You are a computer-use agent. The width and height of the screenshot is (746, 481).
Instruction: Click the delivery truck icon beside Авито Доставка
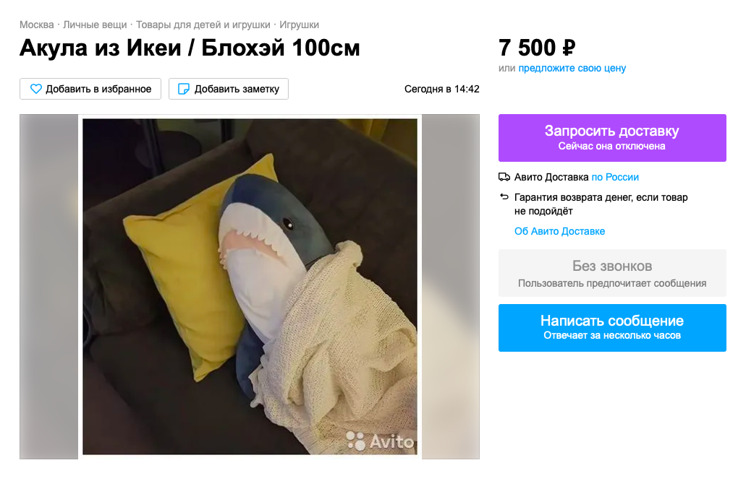[x=504, y=177]
